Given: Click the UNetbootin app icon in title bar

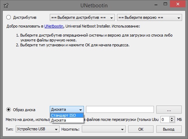Looking at the screenshot, I should tap(6, 5).
